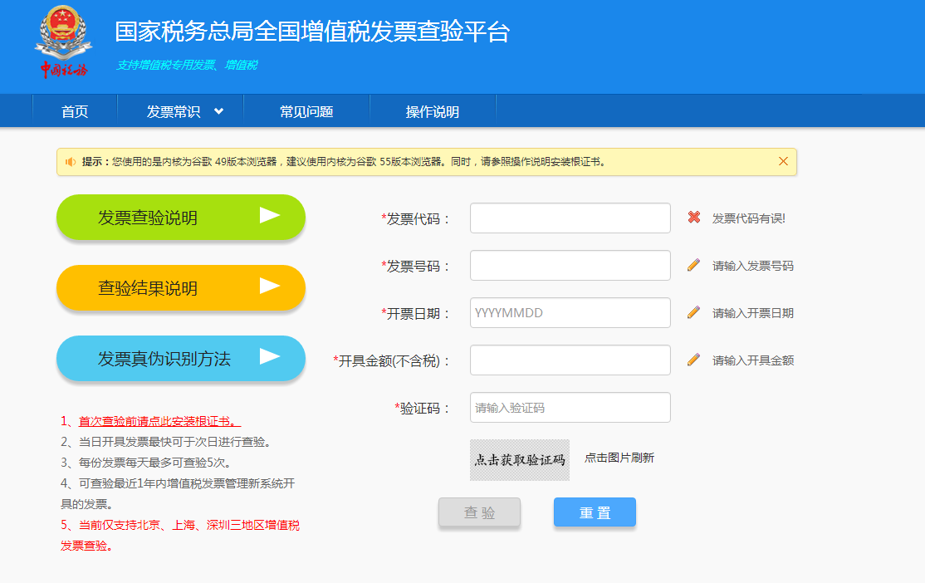The image size is (925, 583).
Task: Click the 查验结果说明 banner
Action: click(x=180, y=287)
